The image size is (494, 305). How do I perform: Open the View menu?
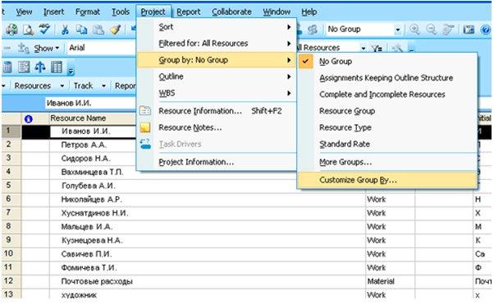25,12
